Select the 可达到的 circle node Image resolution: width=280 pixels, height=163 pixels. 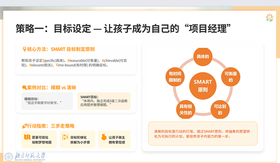220,109
